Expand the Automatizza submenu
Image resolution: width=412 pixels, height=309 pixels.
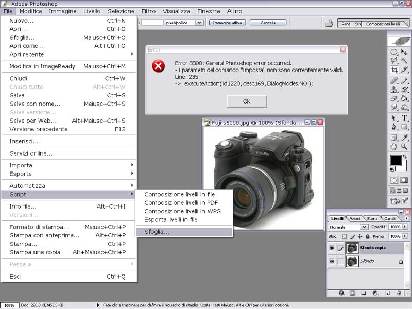point(68,186)
